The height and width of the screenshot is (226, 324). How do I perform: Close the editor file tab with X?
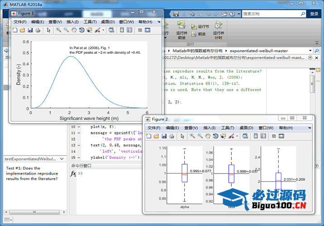[x=316, y=58]
